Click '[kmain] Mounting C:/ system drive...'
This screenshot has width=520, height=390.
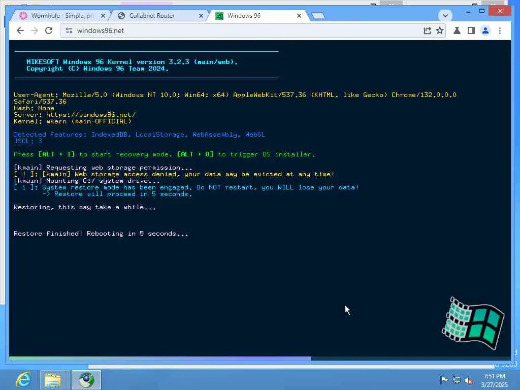click(86, 181)
